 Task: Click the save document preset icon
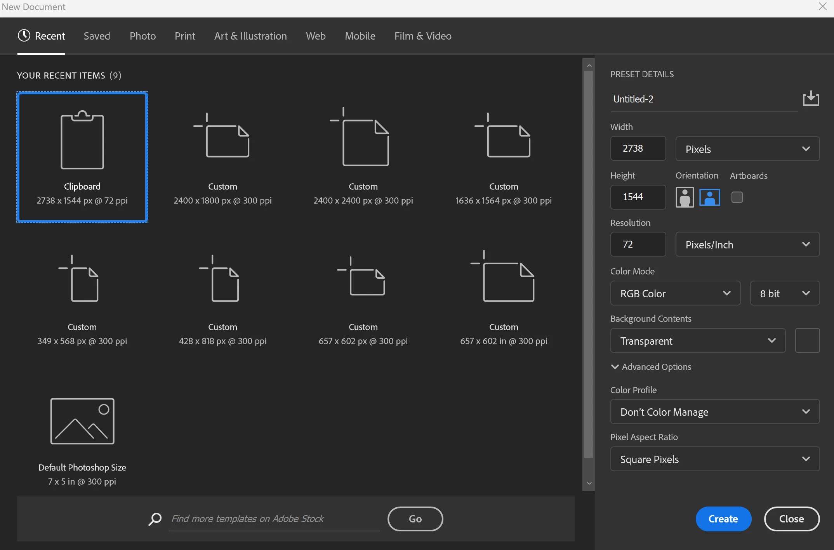(x=811, y=99)
